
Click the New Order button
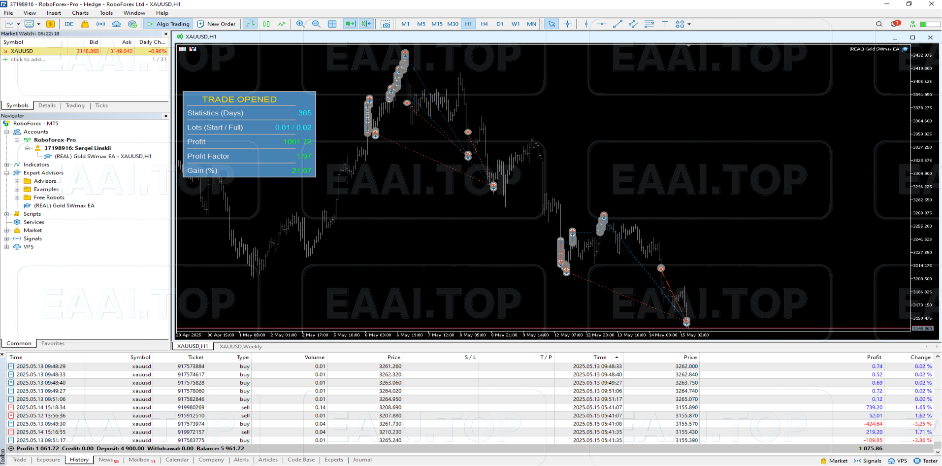(217, 24)
